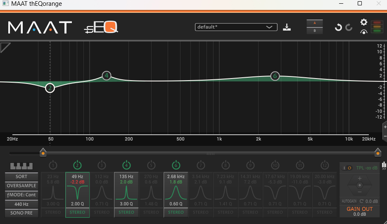Open band 1 STEREO channel mode selector
Screen dimensions: 387x224
(53, 212)
